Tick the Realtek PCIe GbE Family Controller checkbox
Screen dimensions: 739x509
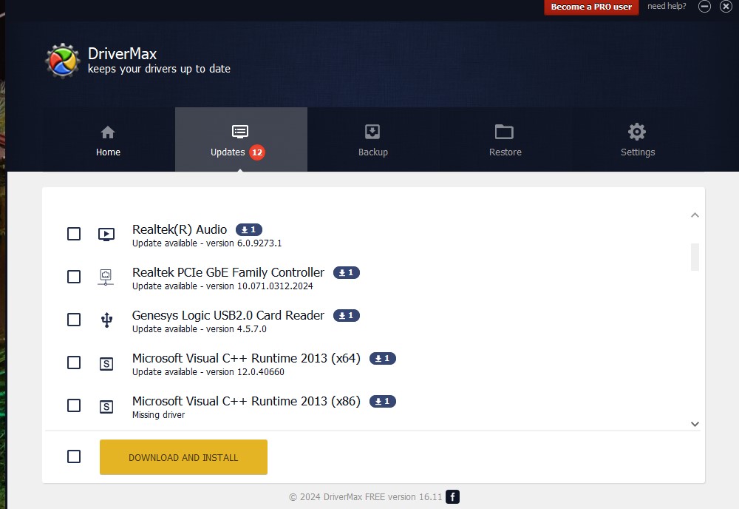tap(74, 277)
